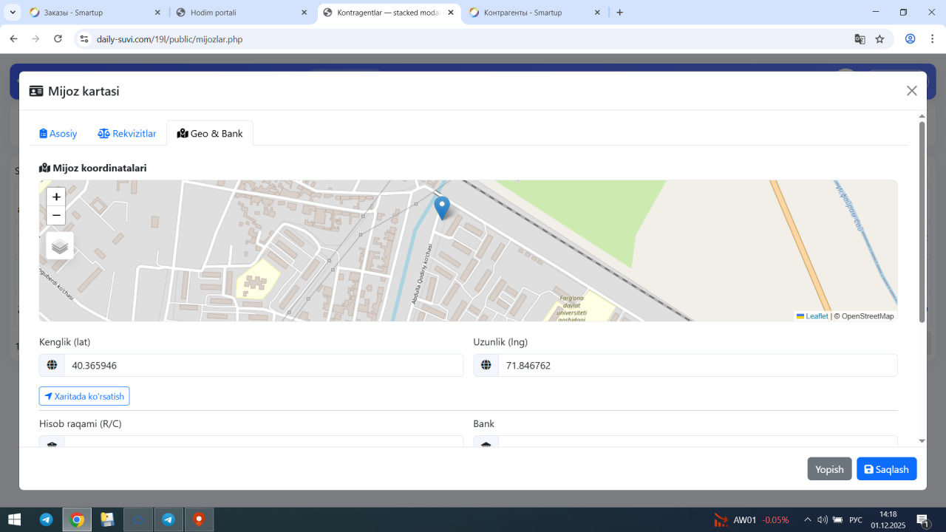Click the Kenglik (lat) label

[65, 341]
